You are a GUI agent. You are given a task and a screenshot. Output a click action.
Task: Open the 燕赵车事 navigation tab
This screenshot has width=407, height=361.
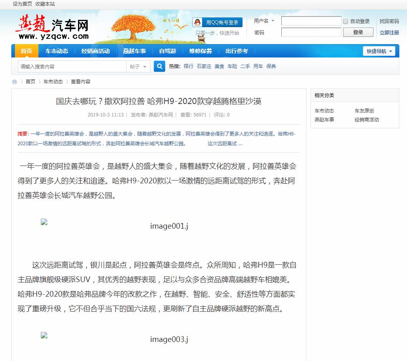coord(134,51)
